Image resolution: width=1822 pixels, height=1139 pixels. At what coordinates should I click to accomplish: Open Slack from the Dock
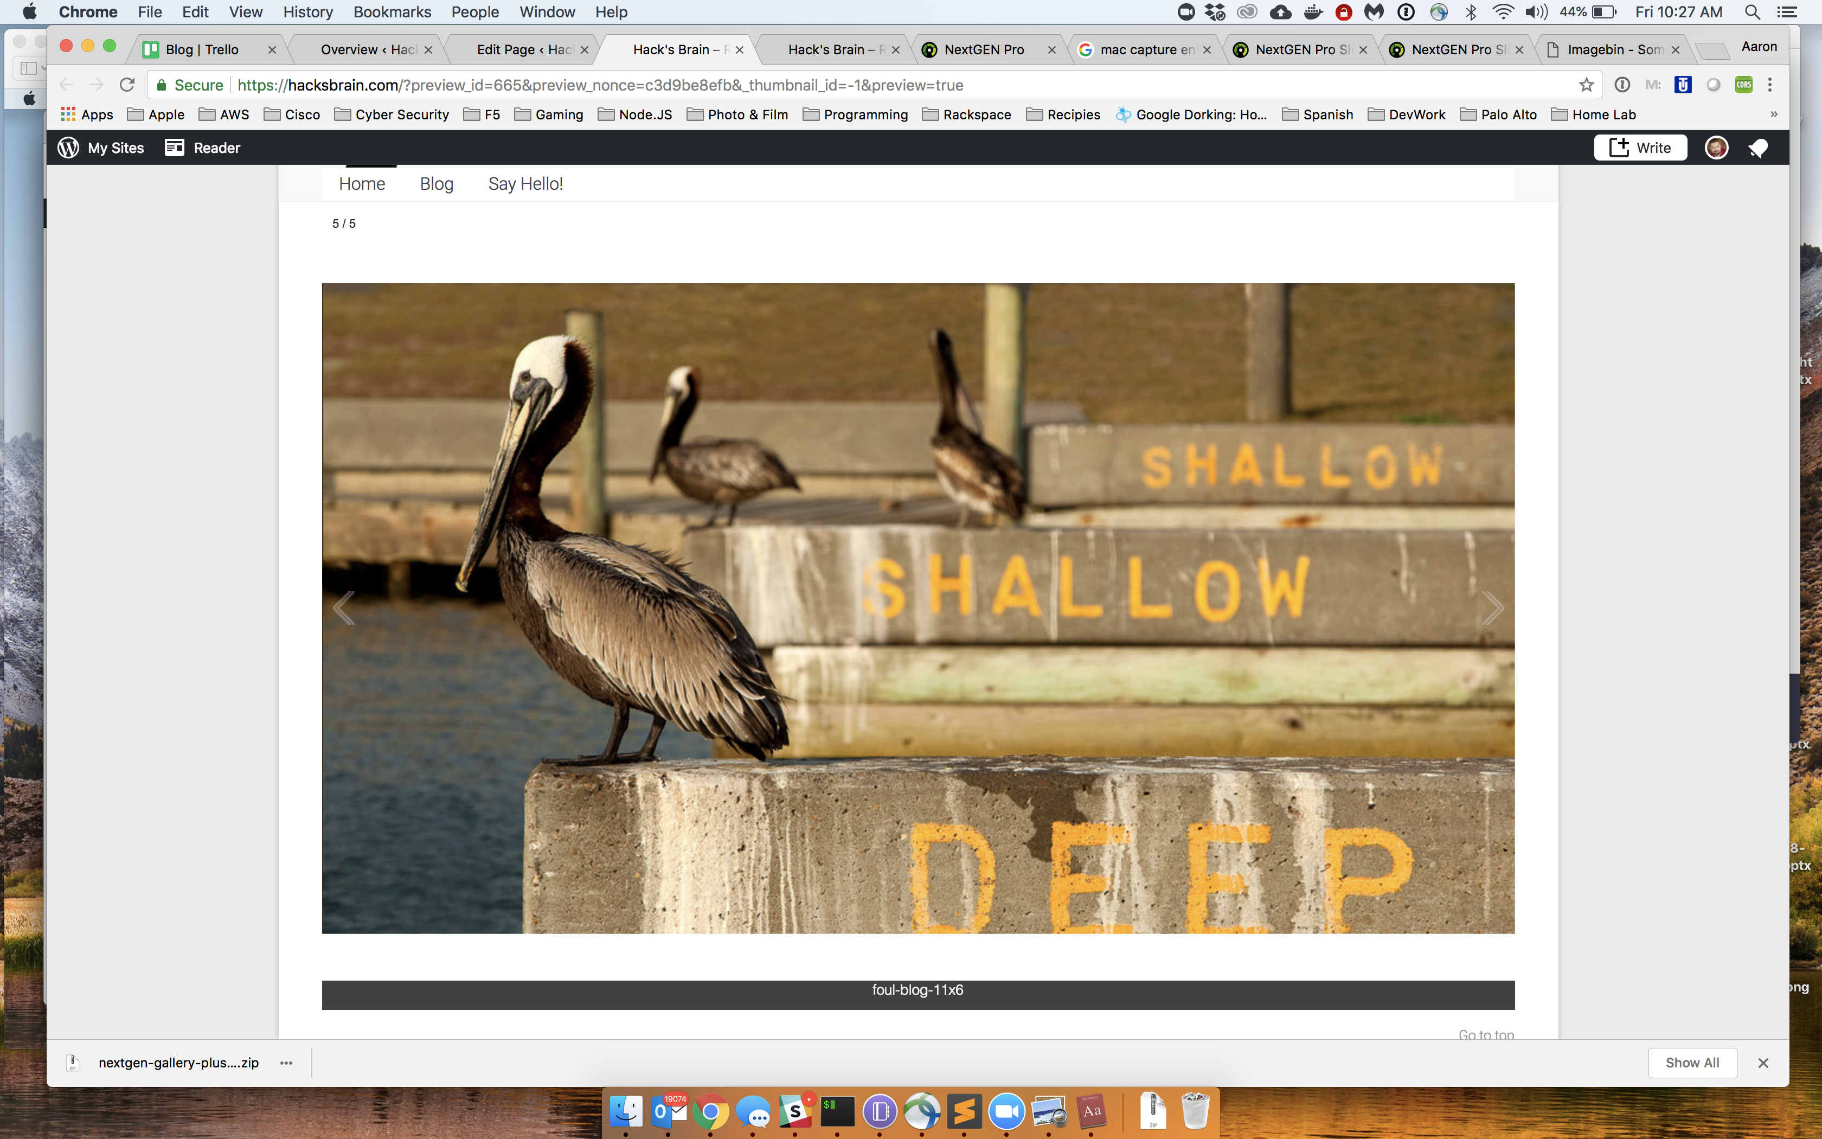coord(795,1111)
